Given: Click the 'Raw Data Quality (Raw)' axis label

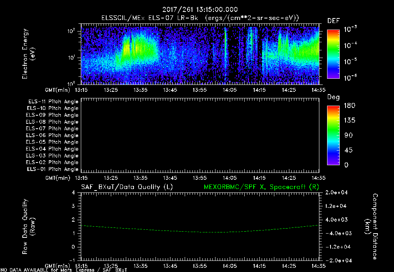Looking at the screenshot, I should [28, 227].
